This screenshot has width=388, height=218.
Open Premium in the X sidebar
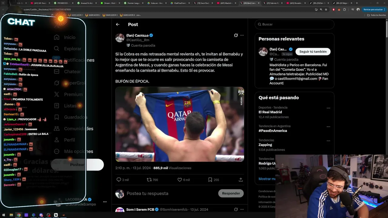[x=68, y=94]
